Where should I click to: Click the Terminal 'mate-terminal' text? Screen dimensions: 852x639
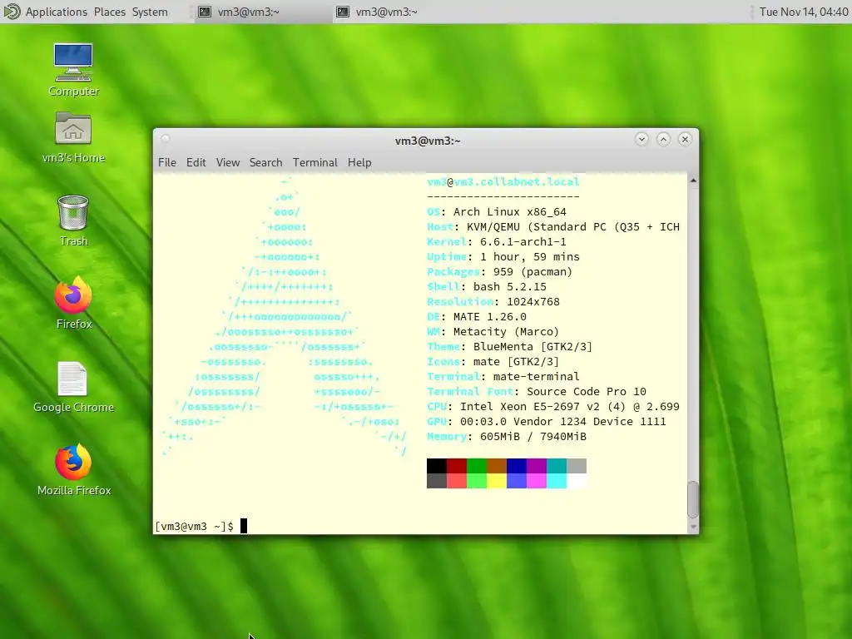pyautogui.click(x=537, y=377)
